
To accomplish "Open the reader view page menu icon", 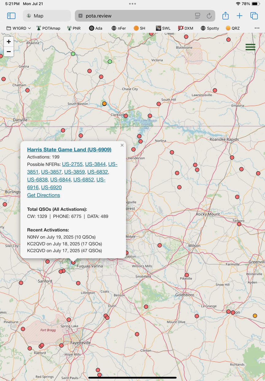I will click(198, 16).
